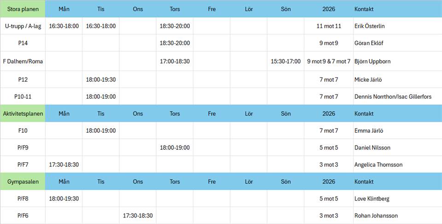The height and width of the screenshot is (224, 442).
Task: Select the 9 mot 9 & 7 mot 7 cell
Action: point(329,61)
